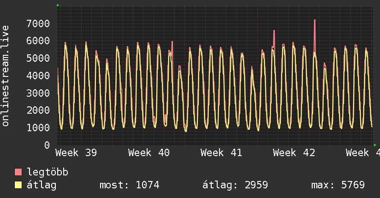Image resolution: width=380 pixels, height=198 pixels.
Task: Click the 4000 y-axis label
Action: [38, 76]
